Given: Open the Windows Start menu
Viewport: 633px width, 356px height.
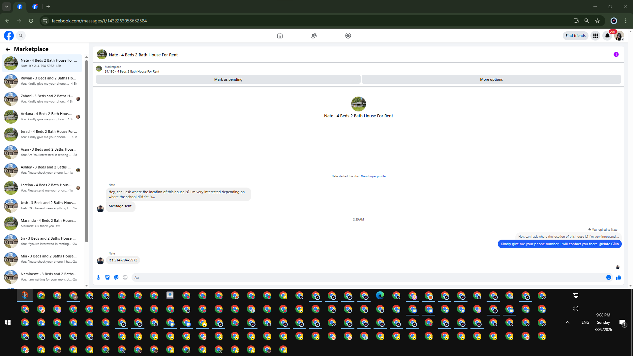Looking at the screenshot, I should coord(8,322).
